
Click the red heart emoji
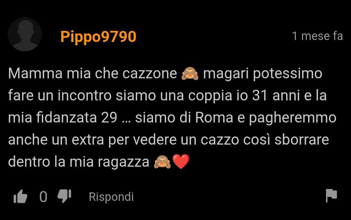[x=181, y=162]
